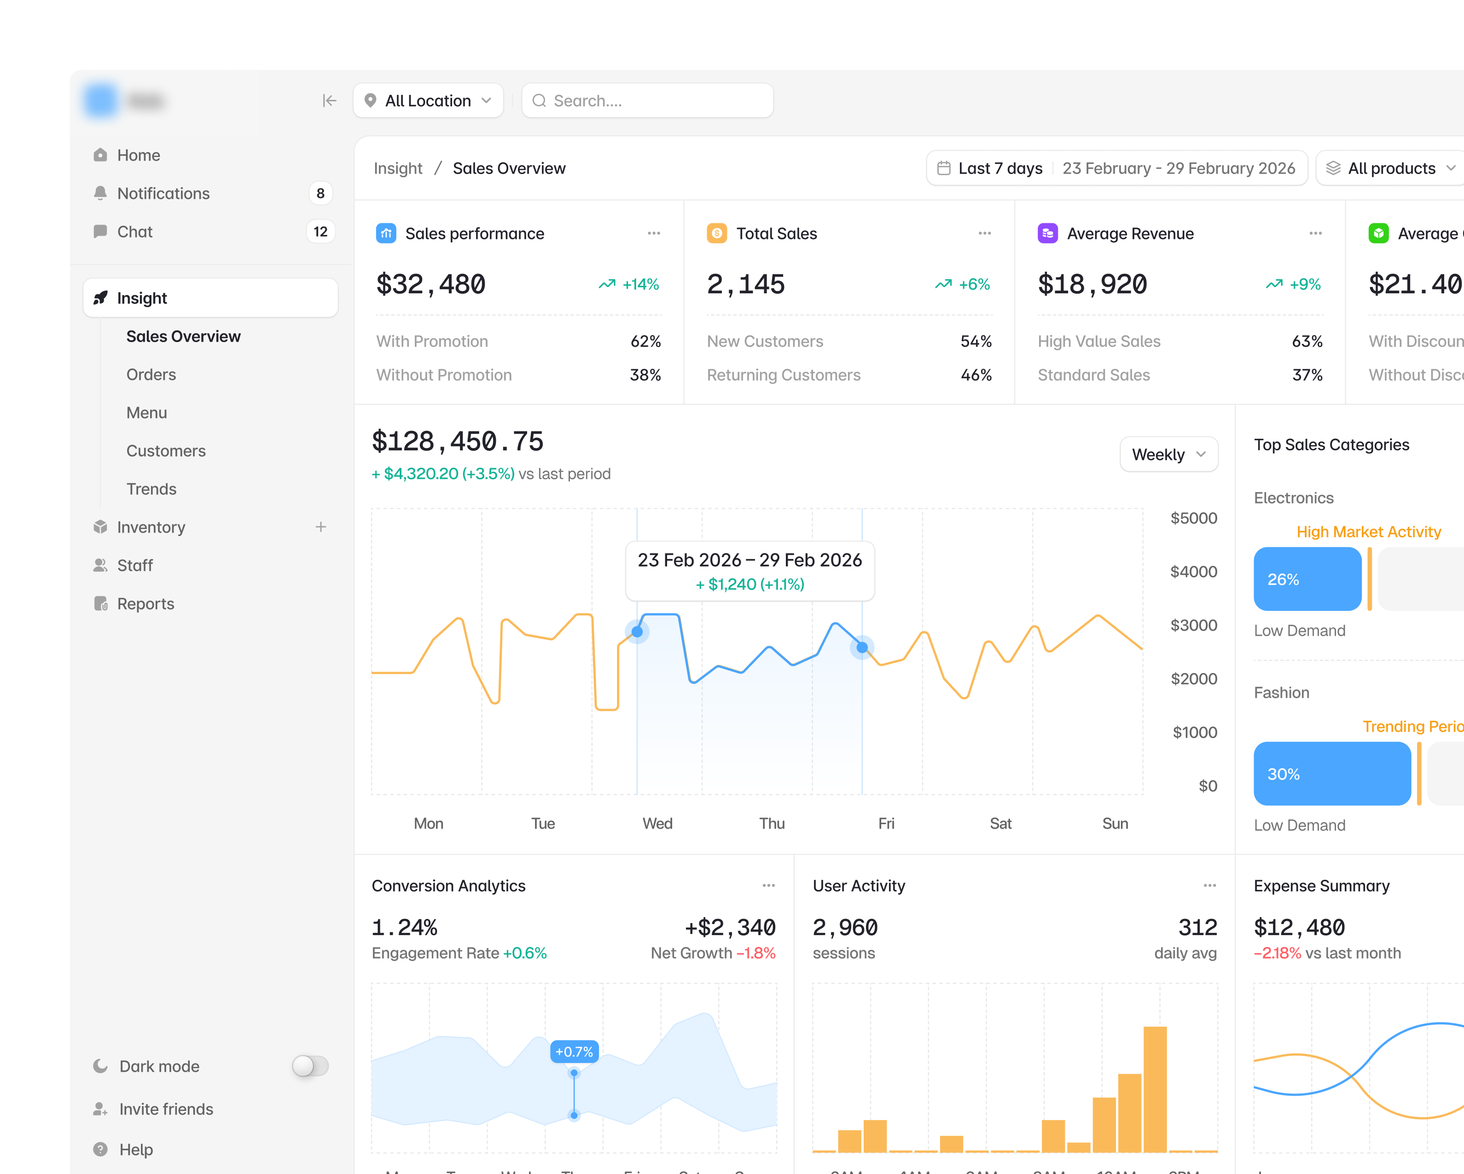Open the All products filter dropdown
The image size is (1464, 1174).
(x=1391, y=169)
